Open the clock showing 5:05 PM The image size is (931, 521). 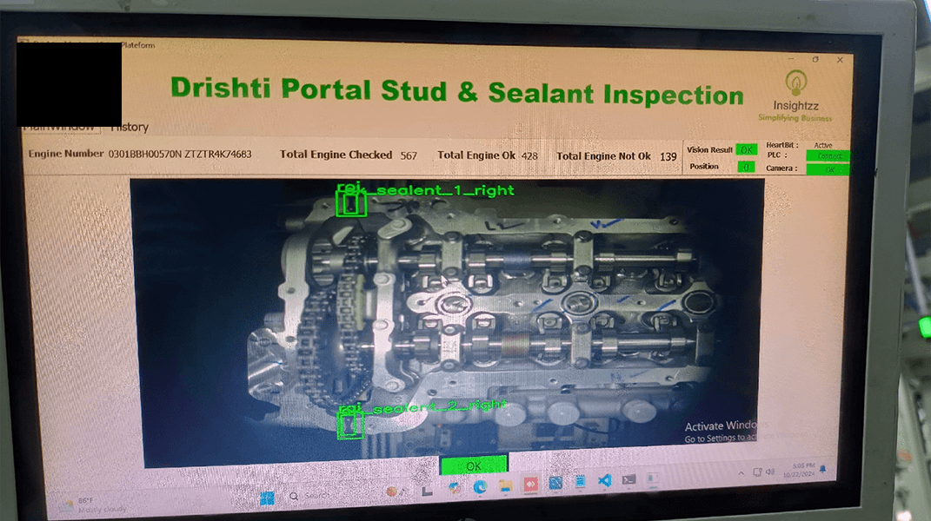799,470
